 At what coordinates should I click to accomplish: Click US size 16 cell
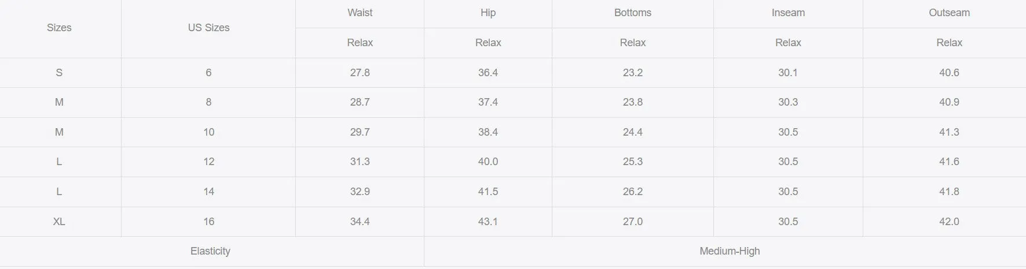tap(208, 222)
